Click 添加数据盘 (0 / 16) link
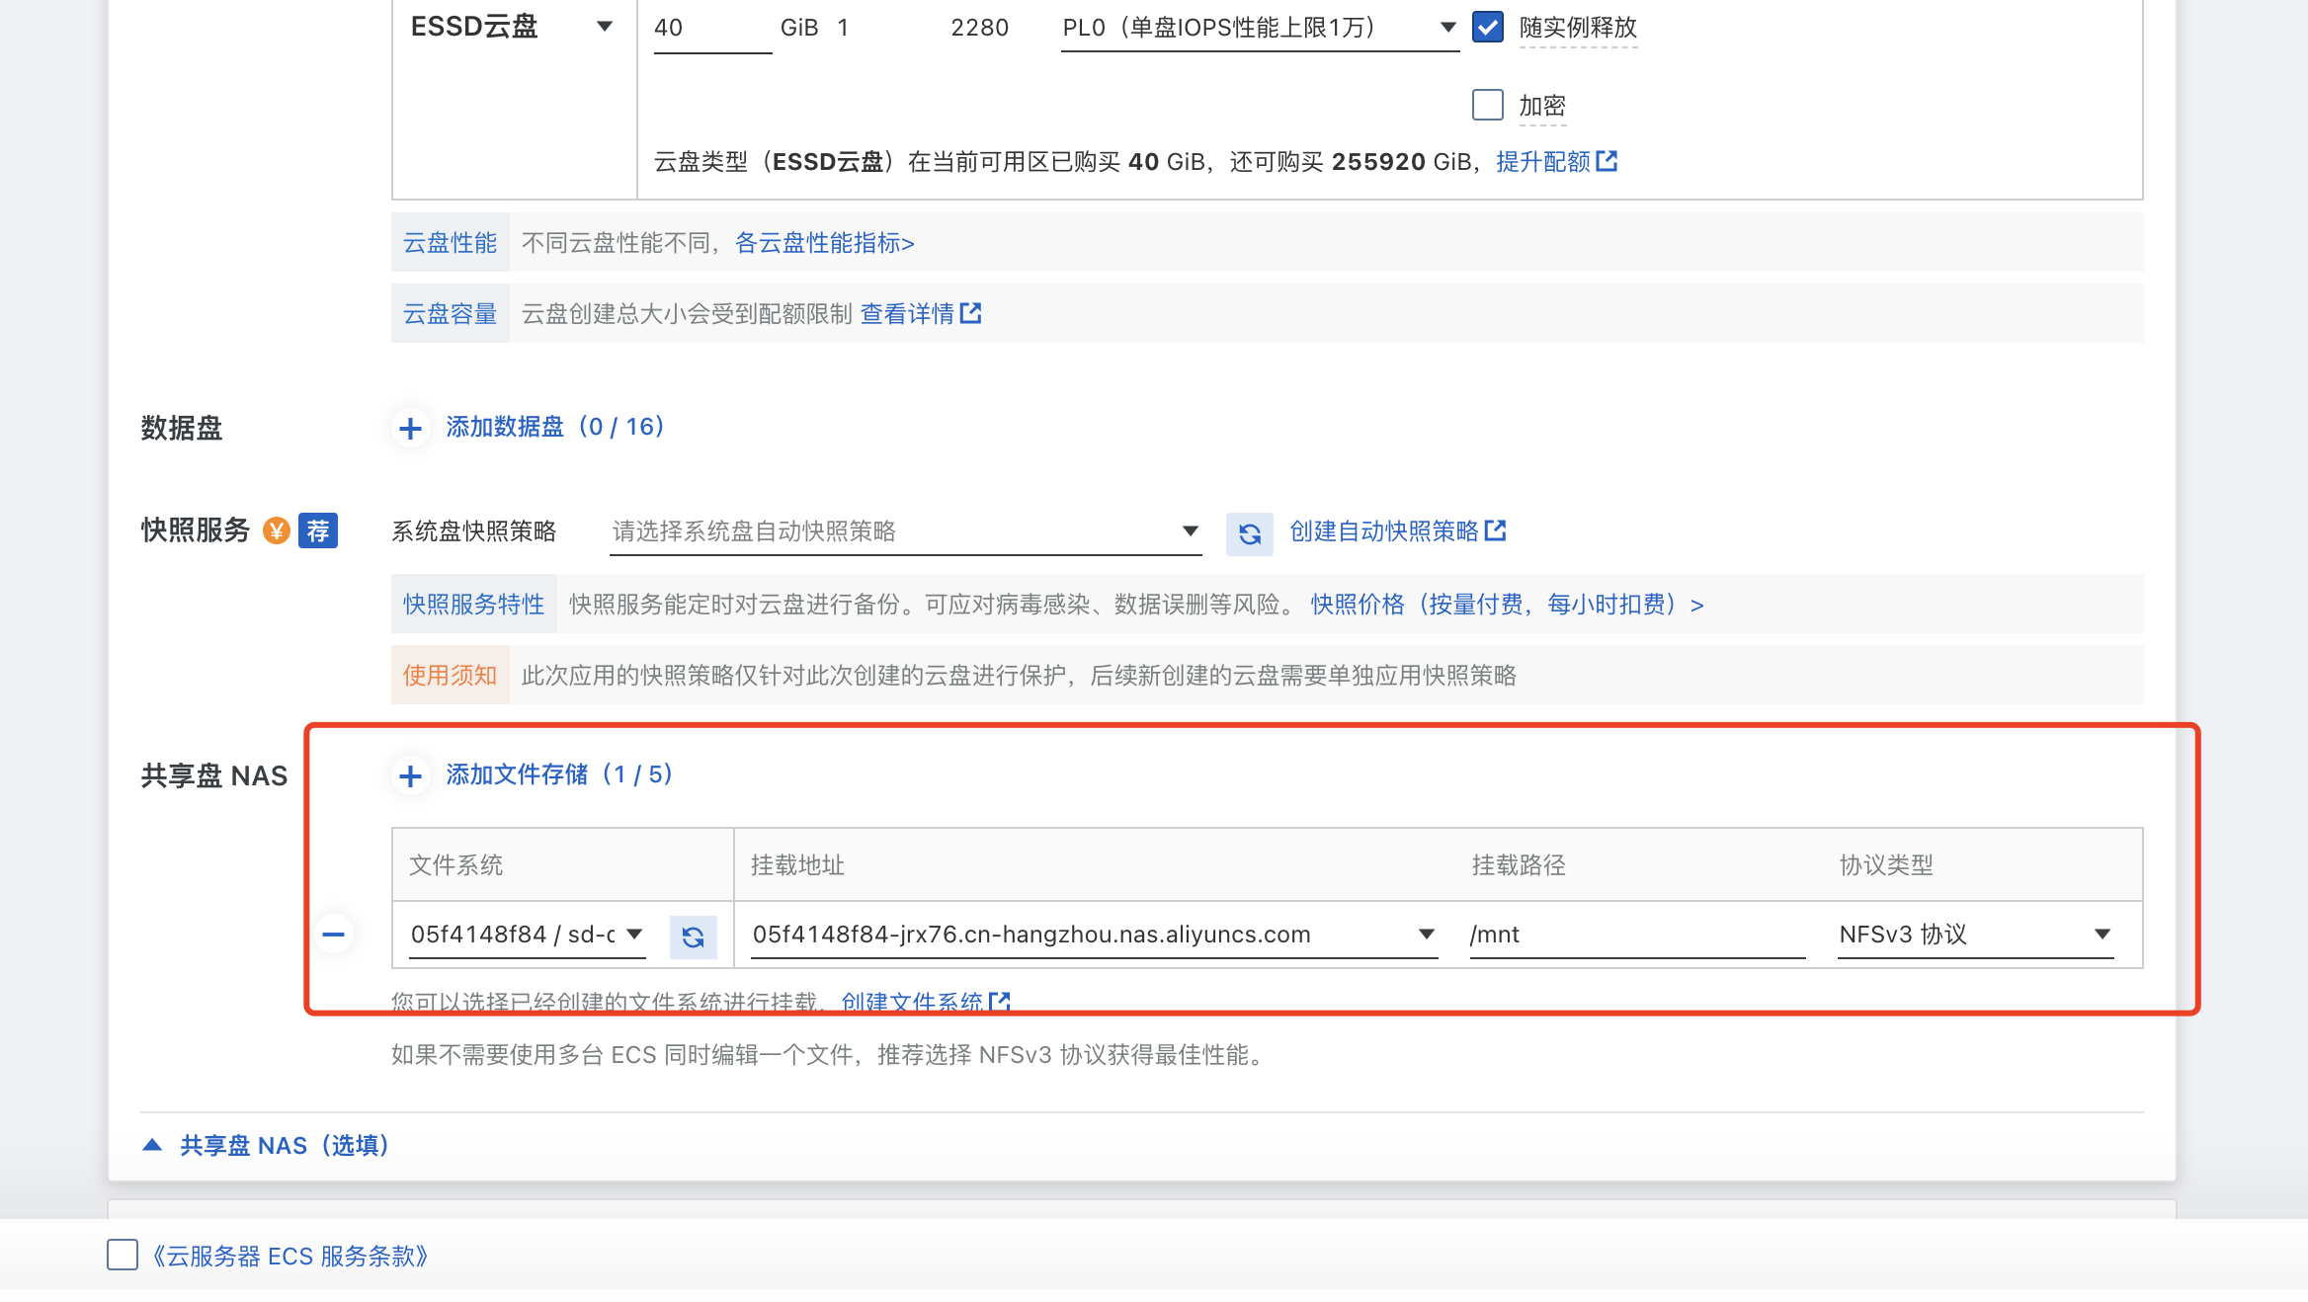Screen dimensions: 2308x1302 tap(554, 427)
